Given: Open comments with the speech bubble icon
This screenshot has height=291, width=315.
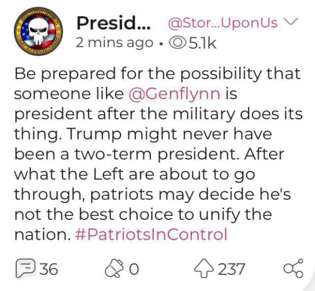Looking at the screenshot, I should coord(26,268).
